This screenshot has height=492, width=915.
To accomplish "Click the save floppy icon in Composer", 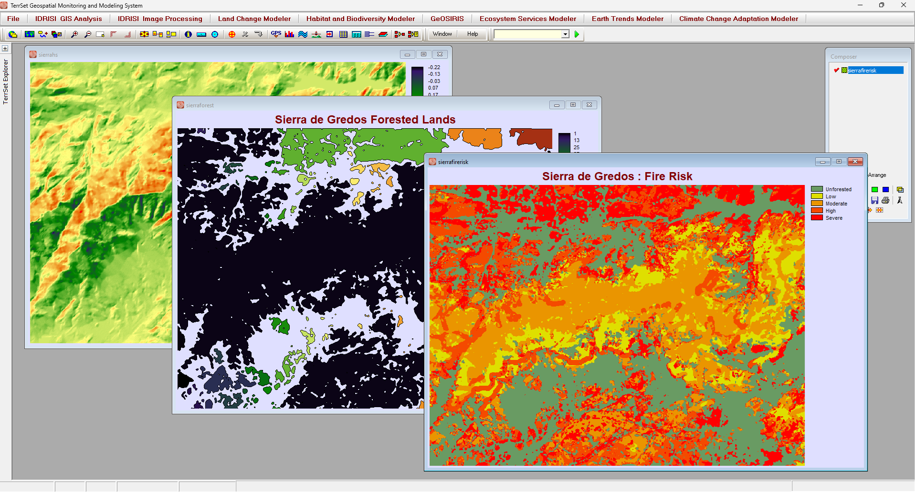I will [874, 200].
